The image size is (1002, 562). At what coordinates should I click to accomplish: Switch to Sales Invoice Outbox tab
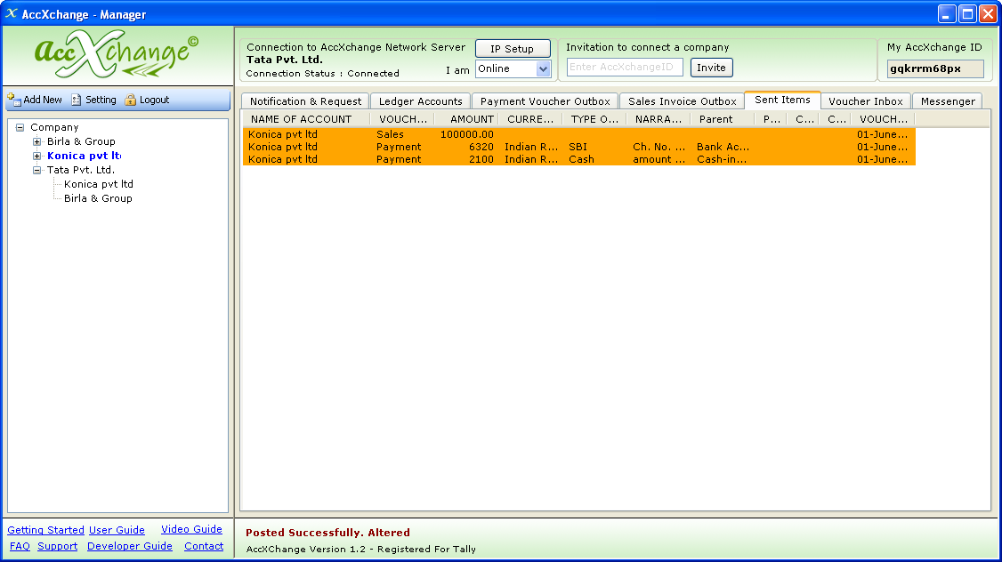pos(682,100)
